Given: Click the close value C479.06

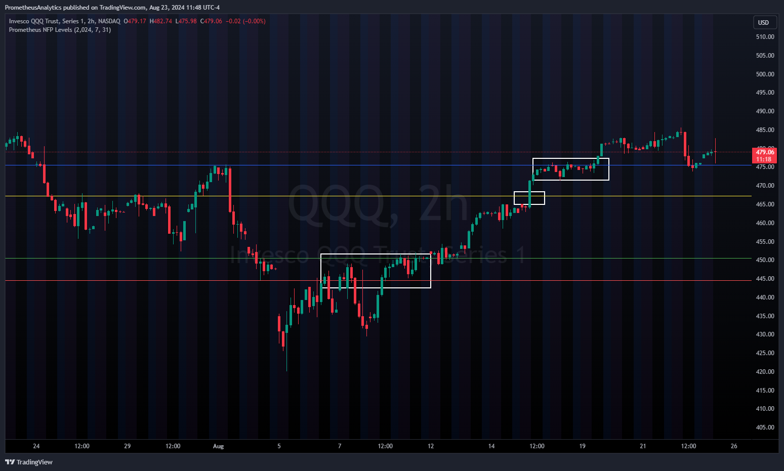Looking at the screenshot, I should point(211,21).
